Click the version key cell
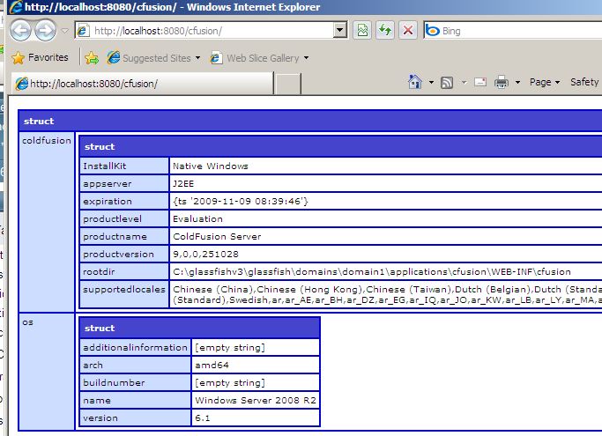The width and height of the screenshot is (602, 436). [x=135, y=418]
